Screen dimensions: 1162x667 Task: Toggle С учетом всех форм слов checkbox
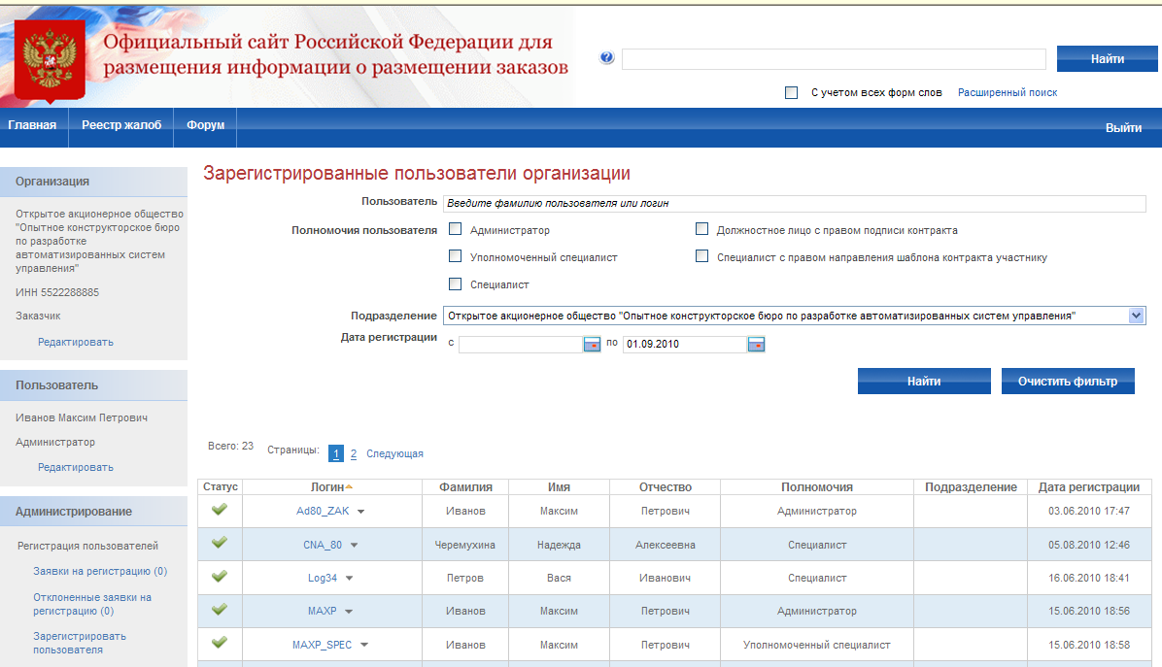[792, 92]
